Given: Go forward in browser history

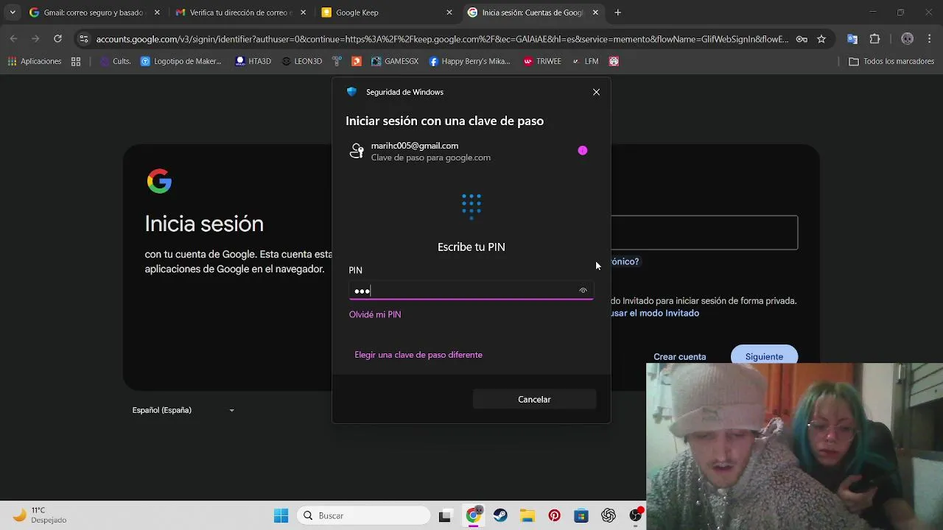Looking at the screenshot, I should 35,39.
